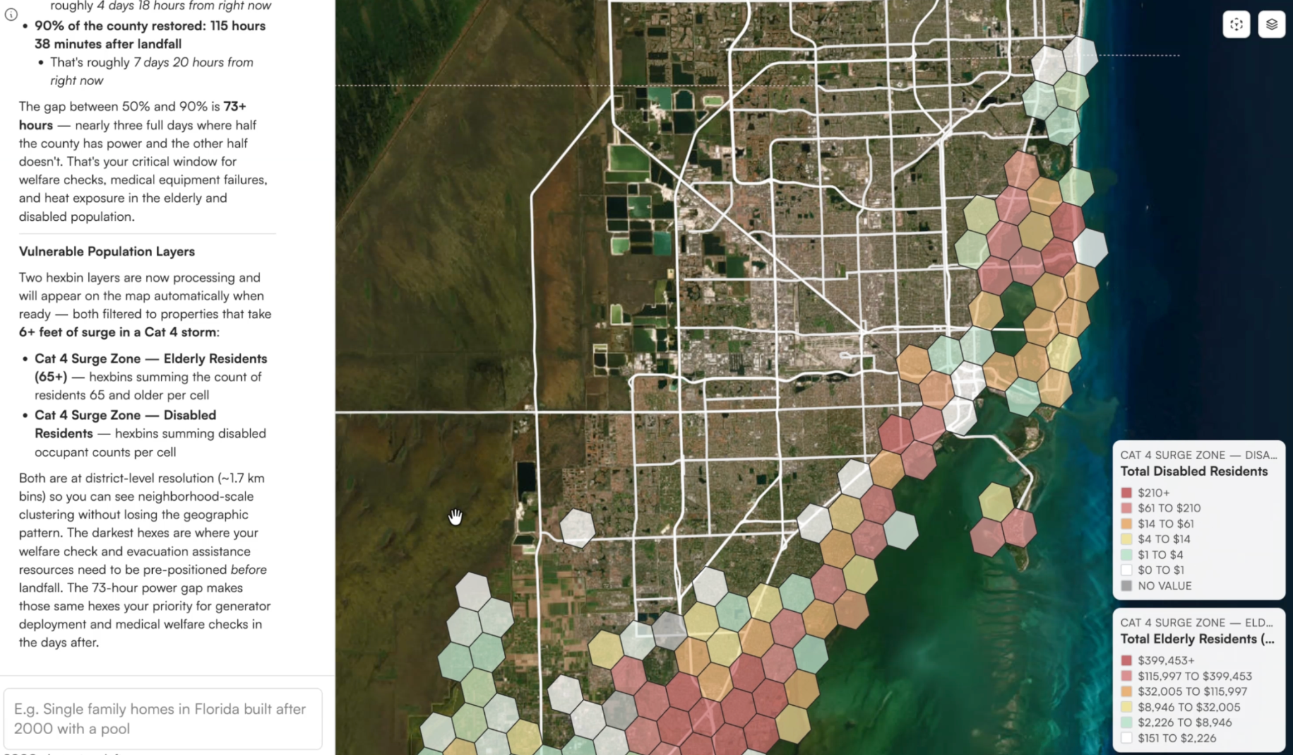Select the $4 TO $14 yellow swatch
The width and height of the screenshot is (1293, 755).
[1126, 539]
